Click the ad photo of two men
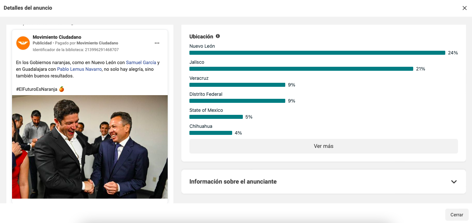Viewport: 472px width, 223px height. point(90,147)
